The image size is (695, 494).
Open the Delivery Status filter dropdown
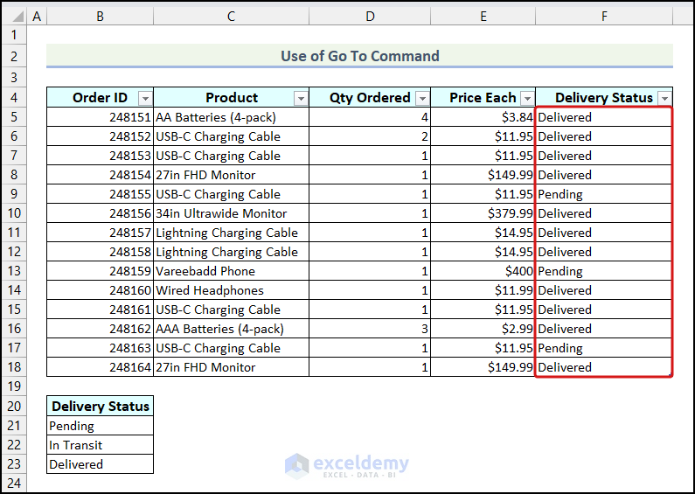tap(664, 98)
